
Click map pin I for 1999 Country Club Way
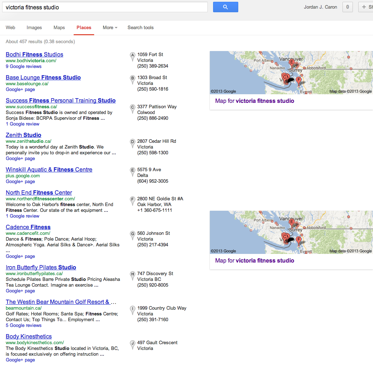pos(133,310)
